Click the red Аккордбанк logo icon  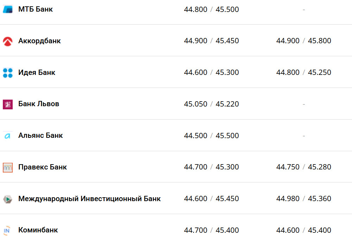tap(8, 41)
